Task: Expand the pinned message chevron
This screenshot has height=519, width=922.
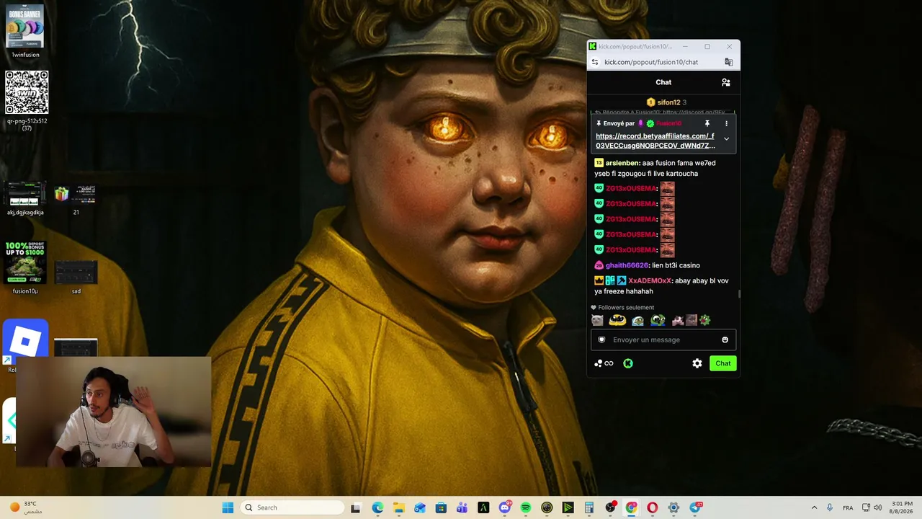Action: [726, 139]
